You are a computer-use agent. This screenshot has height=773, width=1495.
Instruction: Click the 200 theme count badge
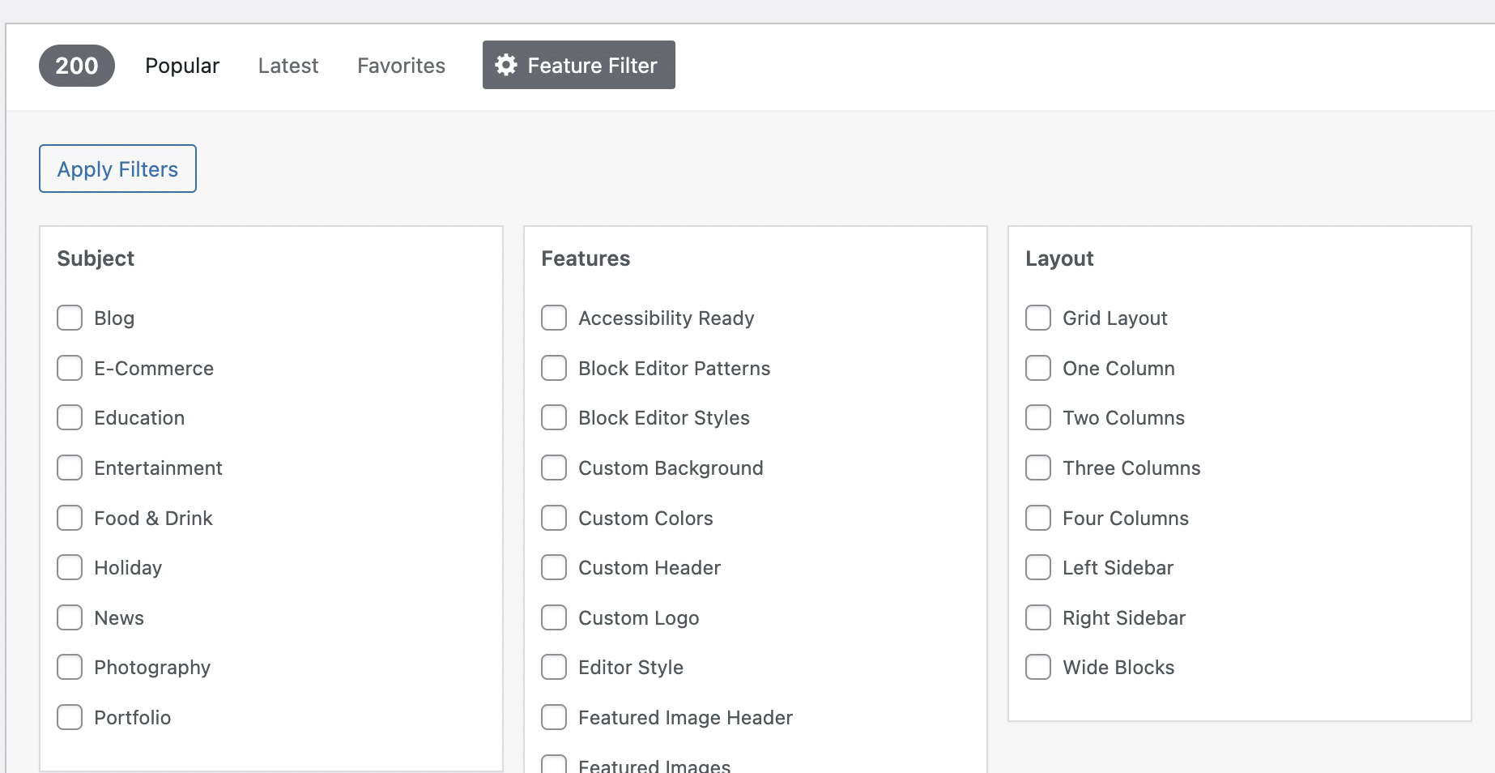coord(77,66)
